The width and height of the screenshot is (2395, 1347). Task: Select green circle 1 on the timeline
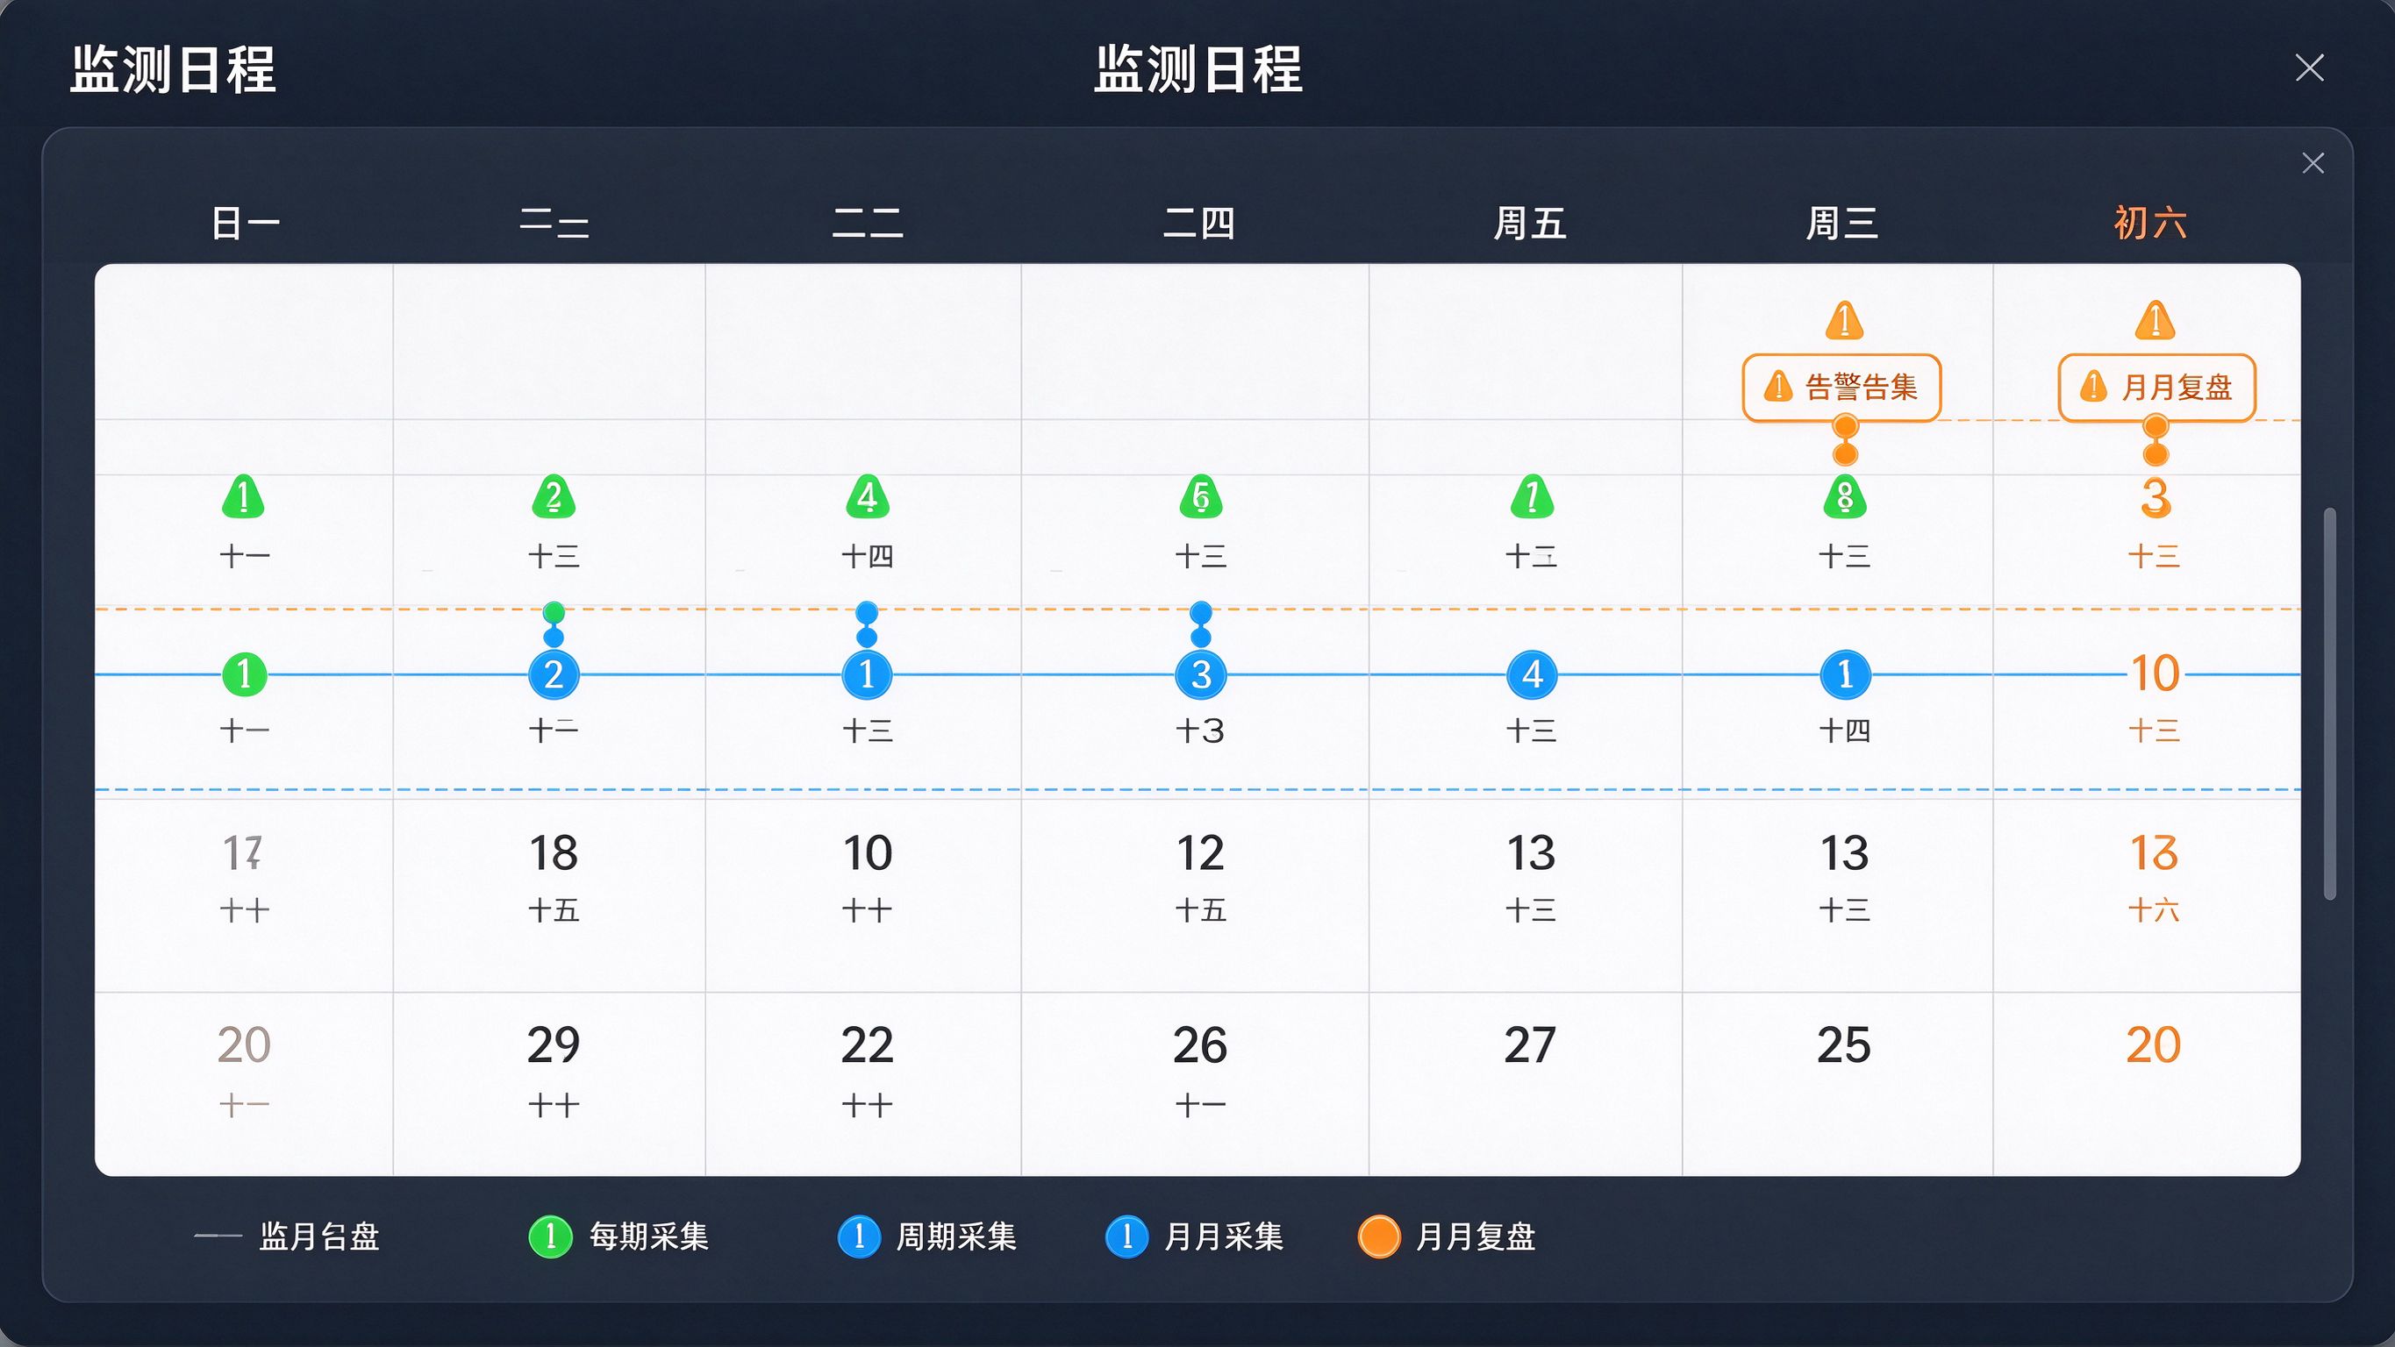(245, 674)
